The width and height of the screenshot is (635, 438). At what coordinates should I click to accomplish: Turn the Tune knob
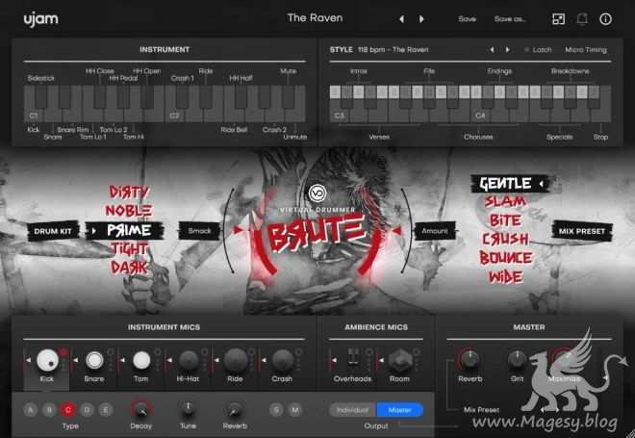click(x=188, y=410)
